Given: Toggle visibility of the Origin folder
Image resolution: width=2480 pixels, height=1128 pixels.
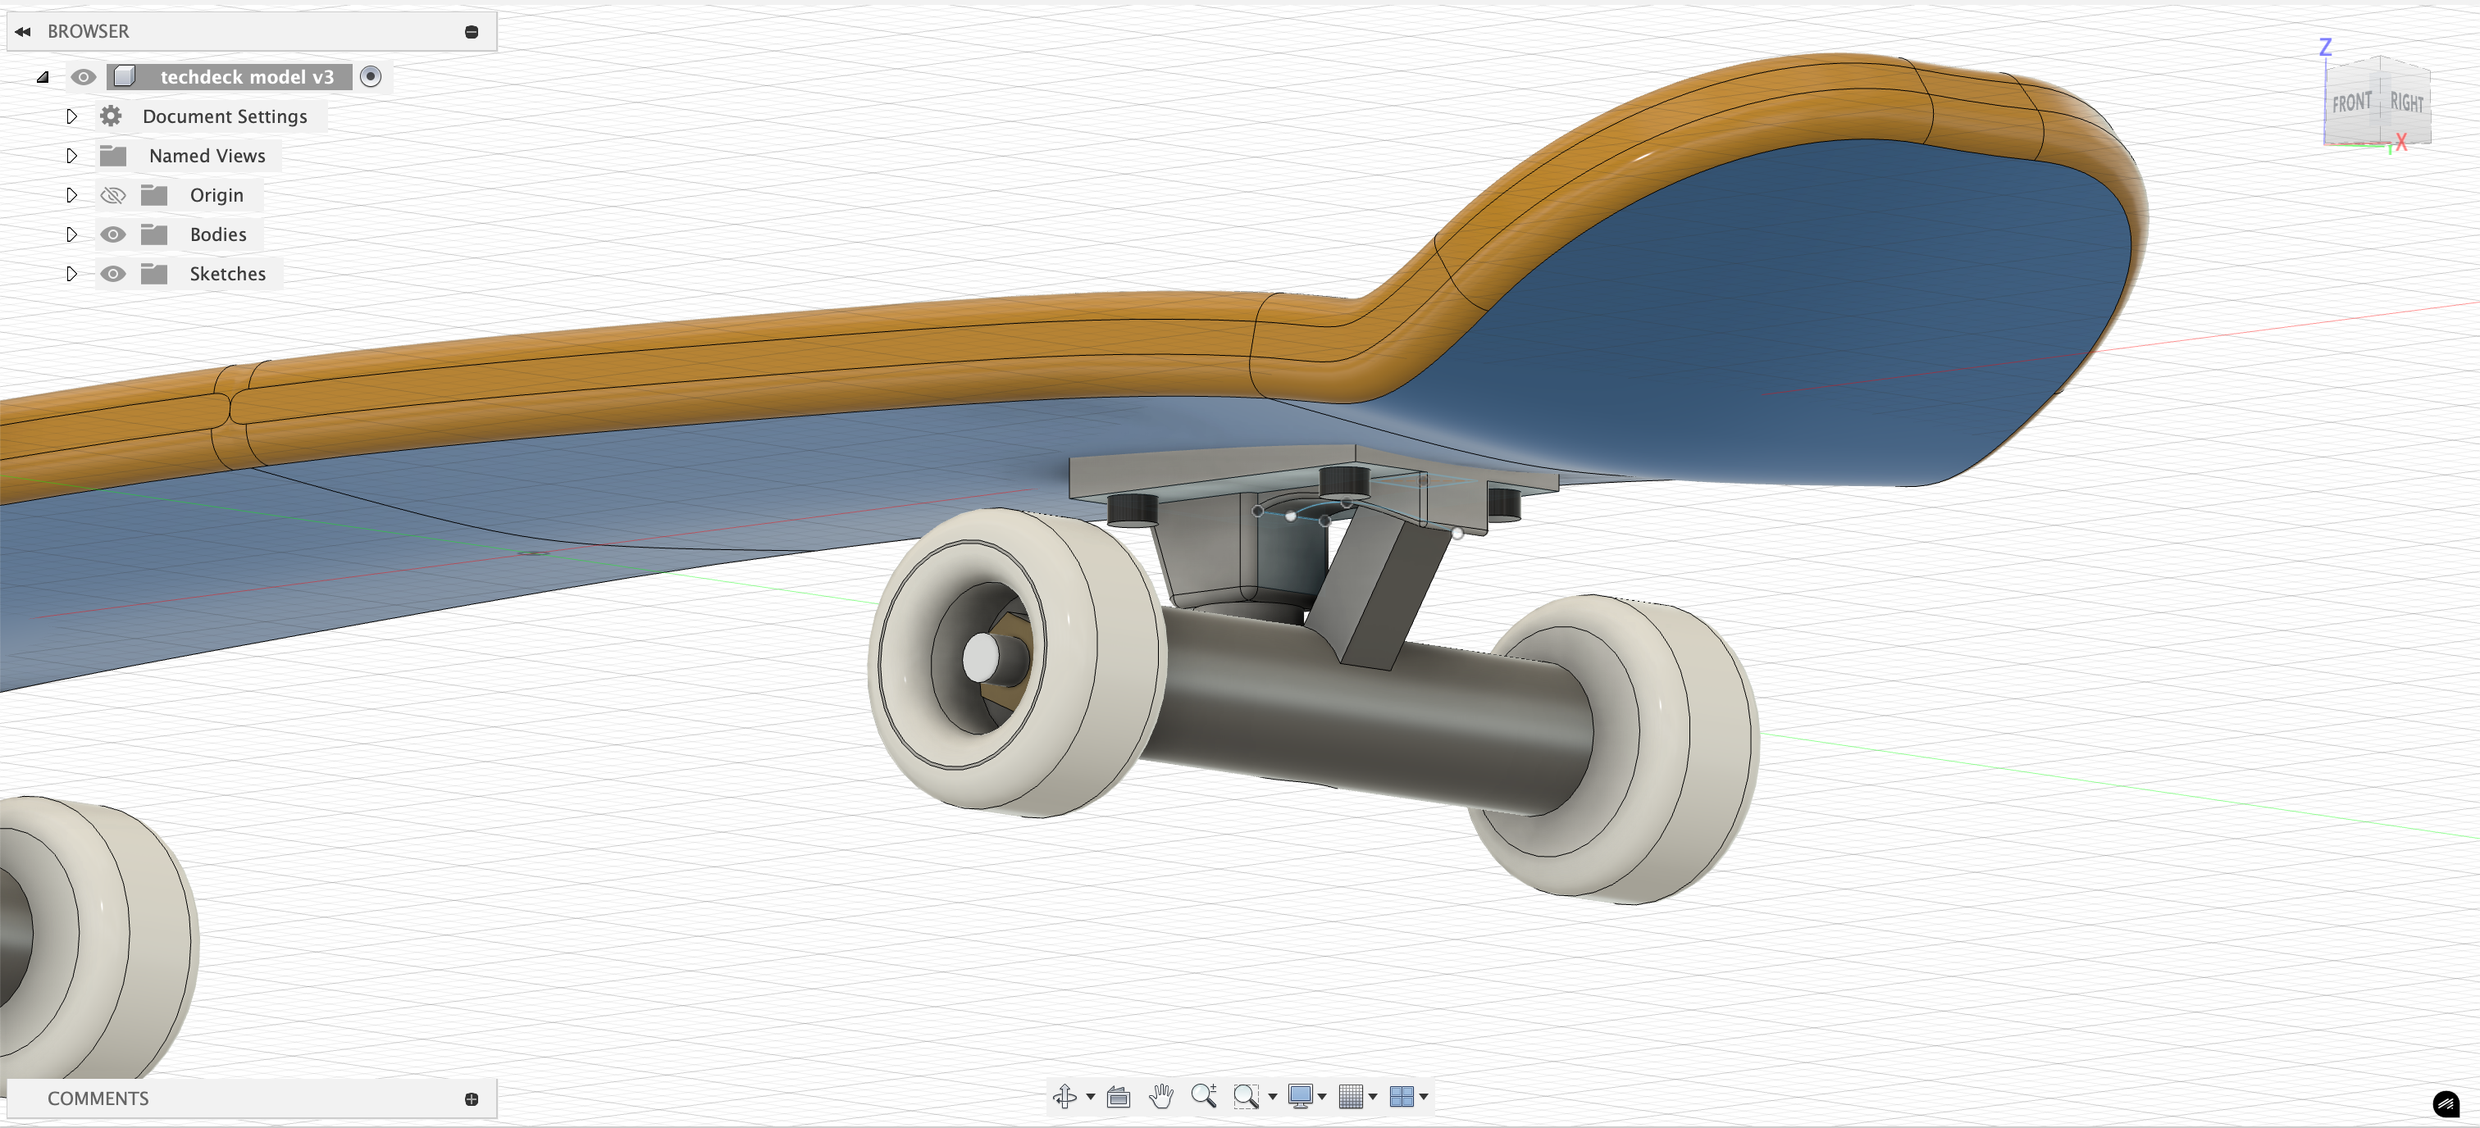Looking at the screenshot, I should tap(112, 195).
